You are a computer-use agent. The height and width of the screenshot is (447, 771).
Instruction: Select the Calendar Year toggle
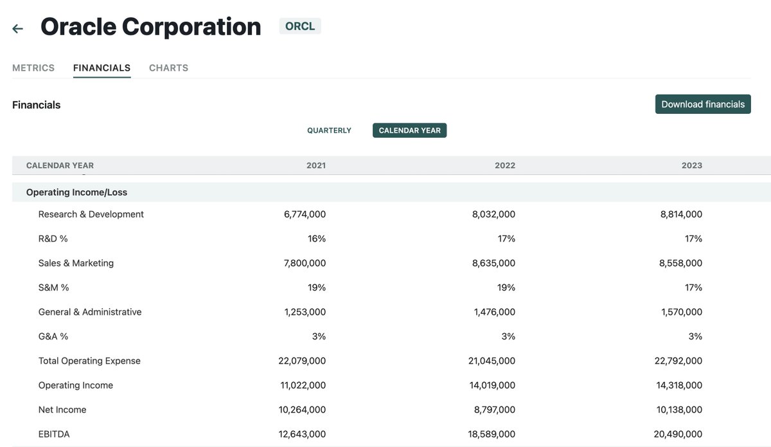tap(409, 131)
